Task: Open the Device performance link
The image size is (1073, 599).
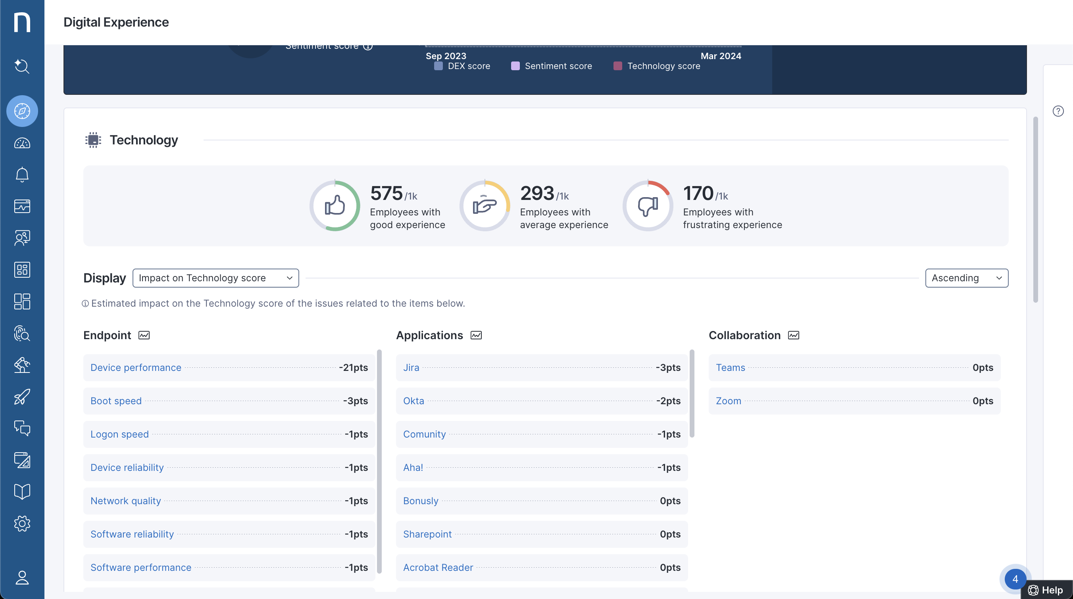Action: [136, 368]
